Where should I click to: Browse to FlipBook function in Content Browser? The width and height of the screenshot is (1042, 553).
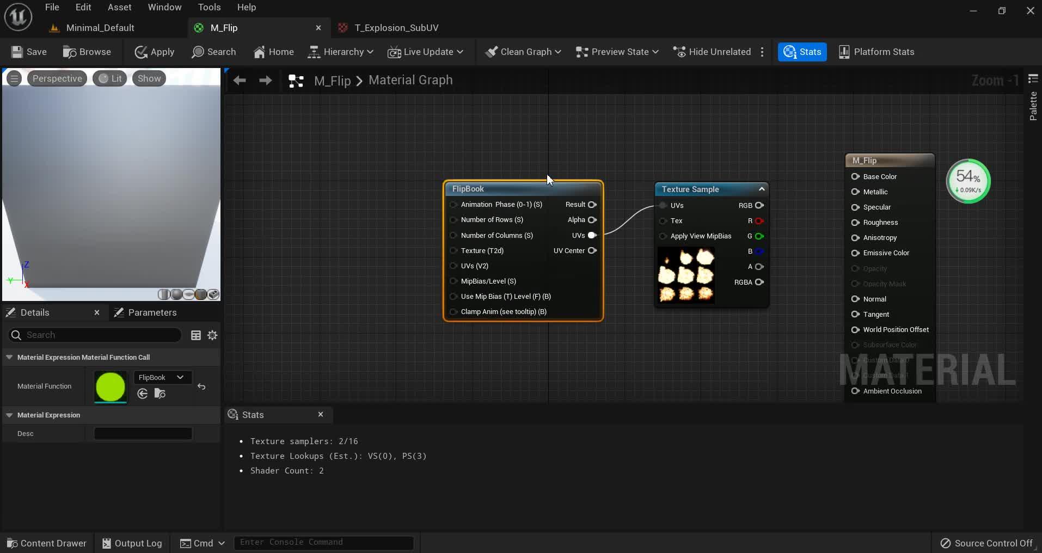[x=160, y=394]
